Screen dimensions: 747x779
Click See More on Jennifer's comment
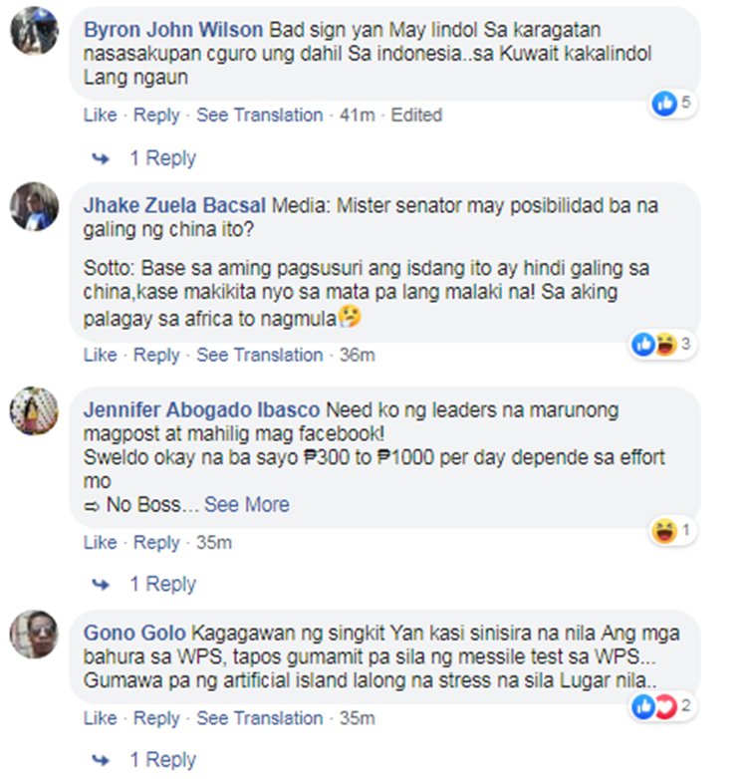point(246,505)
